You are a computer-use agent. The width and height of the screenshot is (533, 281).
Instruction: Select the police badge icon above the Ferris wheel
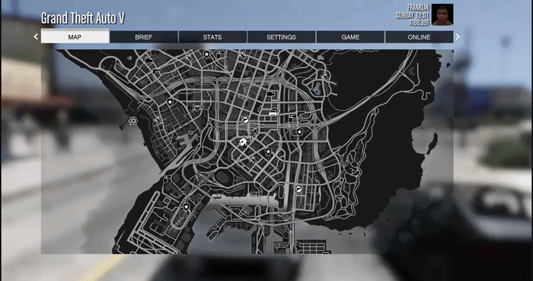pyautogui.click(x=170, y=102)
